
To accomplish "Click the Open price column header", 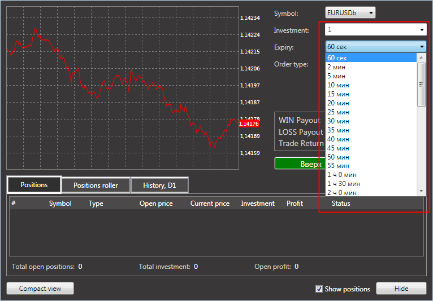I will pyautogui.click(x=156, y=204).
